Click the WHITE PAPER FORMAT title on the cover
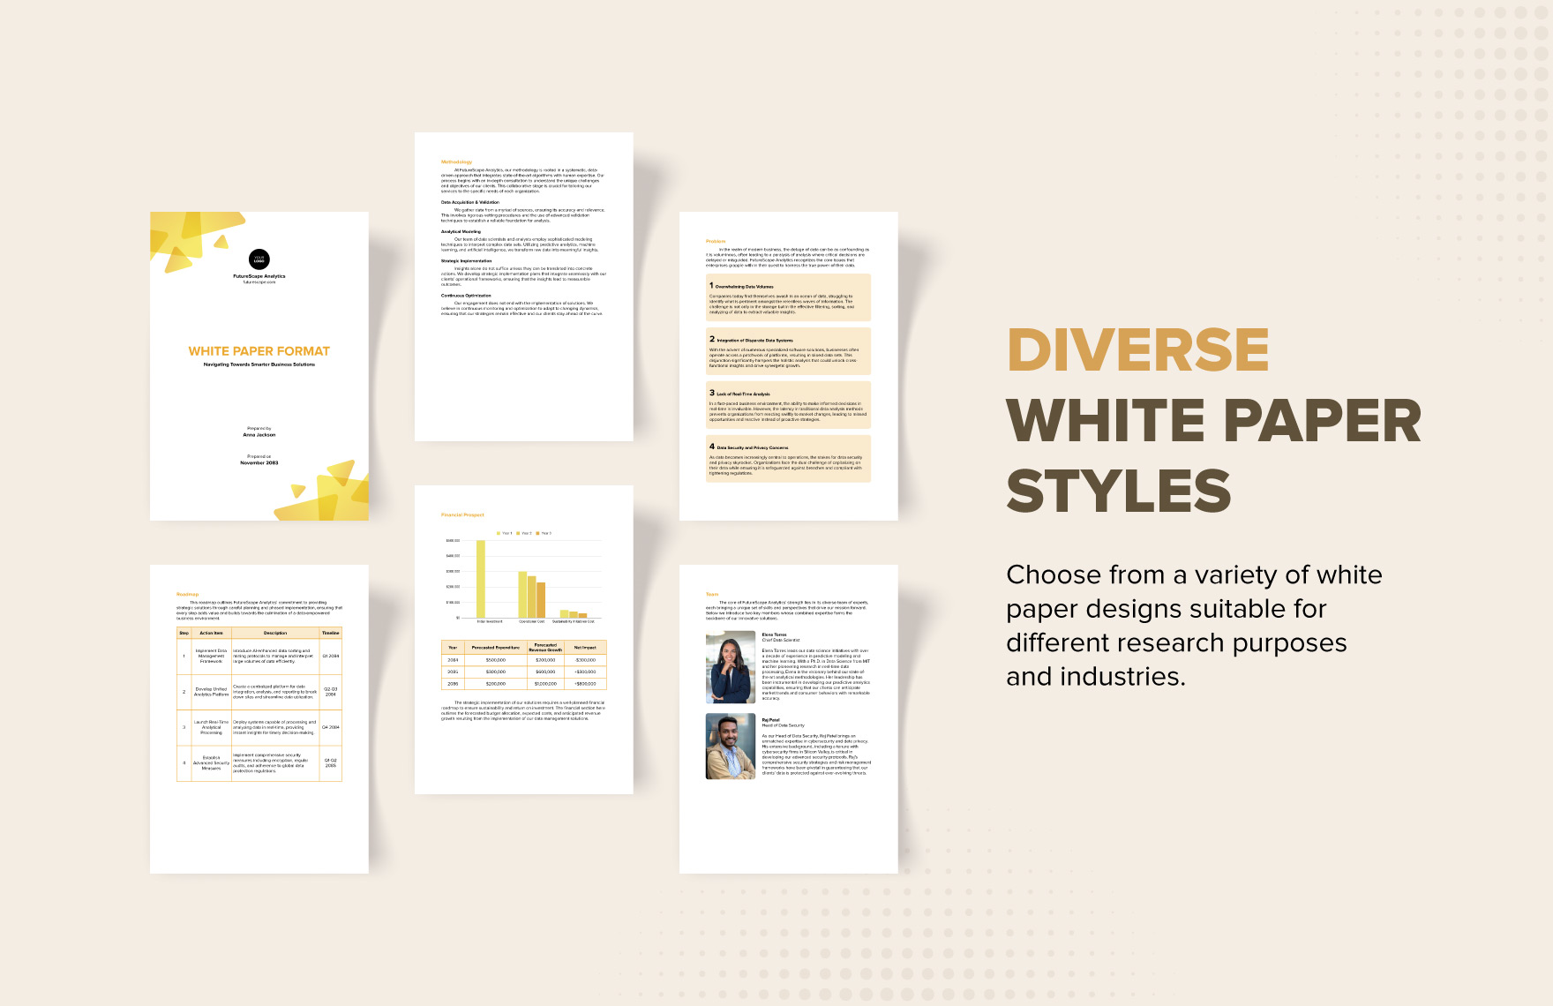The width and height of the screenshot is (1553, 1006). point(259,350)
